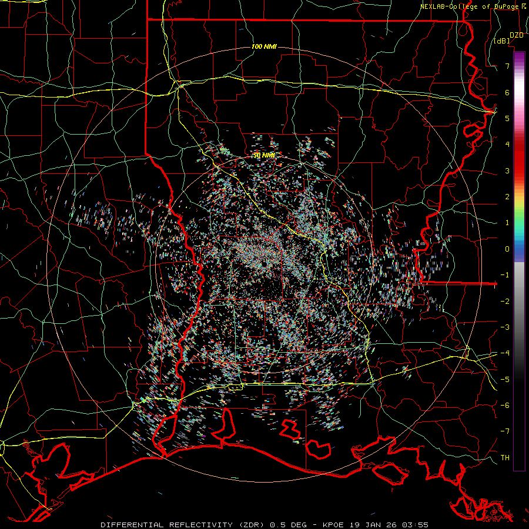The width and height of the screenshot is (529, 529).
Task: Click the 7 value on color scale
Action: pos(507,66)
